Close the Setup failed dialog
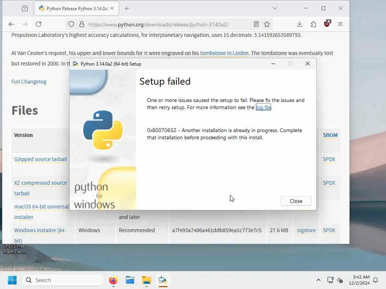 (296, 201)
